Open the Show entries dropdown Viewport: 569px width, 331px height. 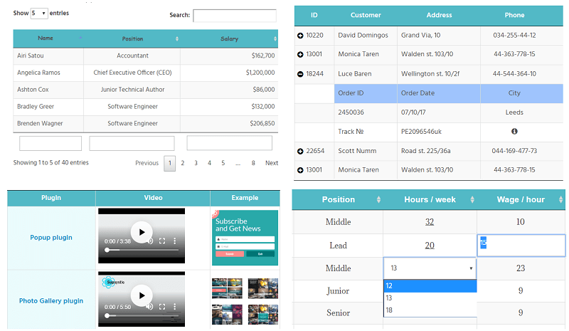39,14
